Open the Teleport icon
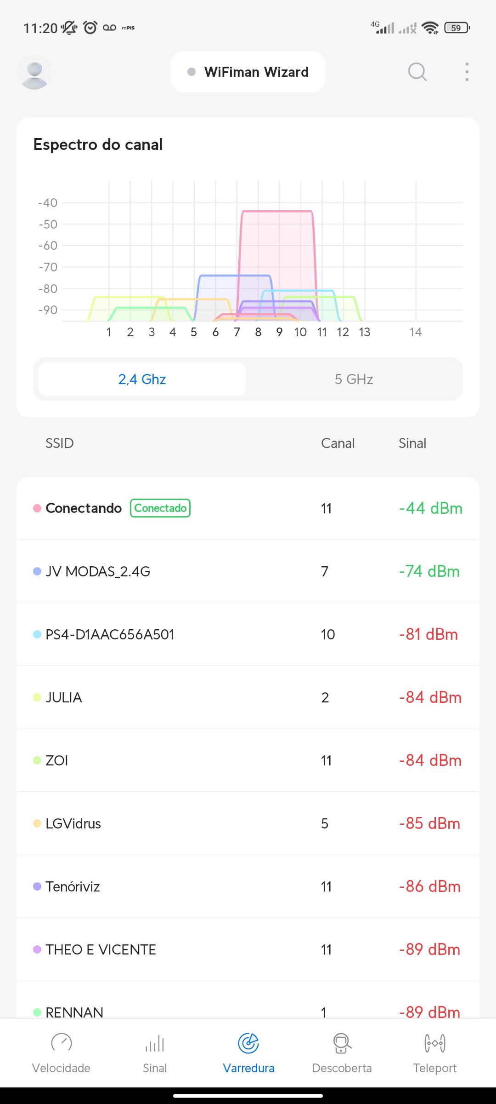496x1104 pixels. 434,1043
